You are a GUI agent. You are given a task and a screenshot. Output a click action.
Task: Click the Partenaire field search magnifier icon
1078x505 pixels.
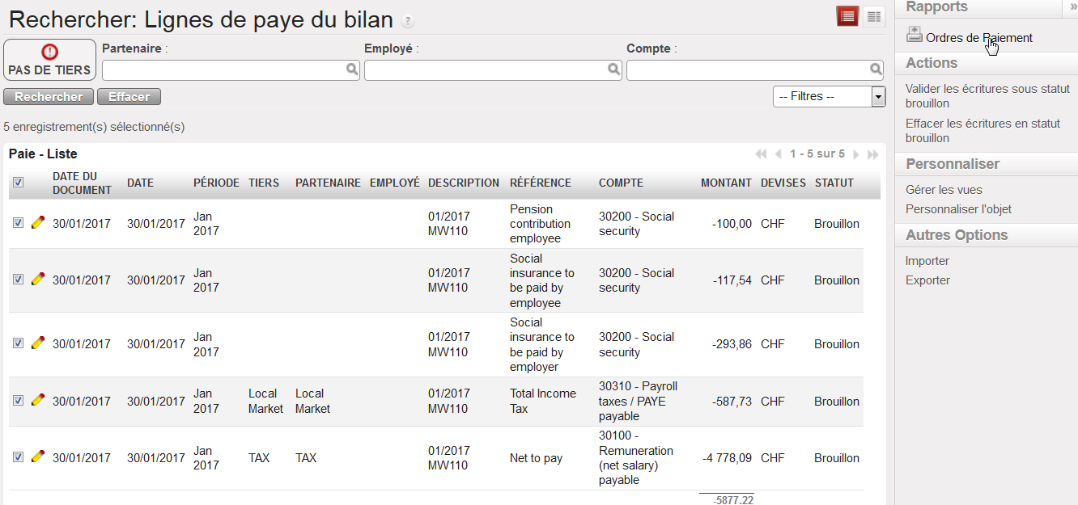[x=352, y=70]
